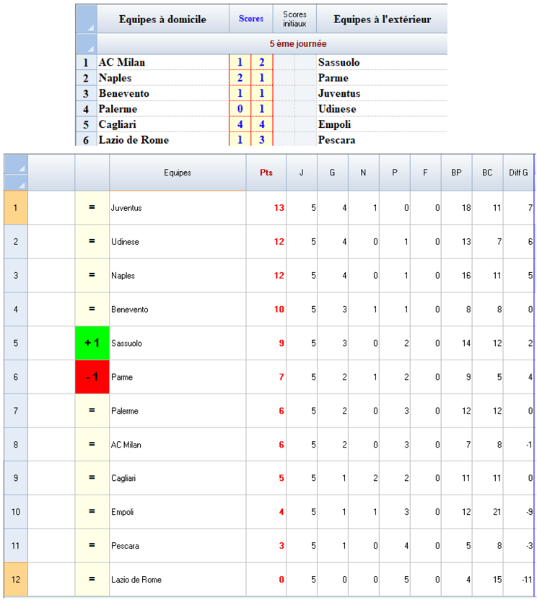The width and height of the screenshot is (537, 600).
Task: Click the blue Scores column header
Action: click(x=251, y=19)
